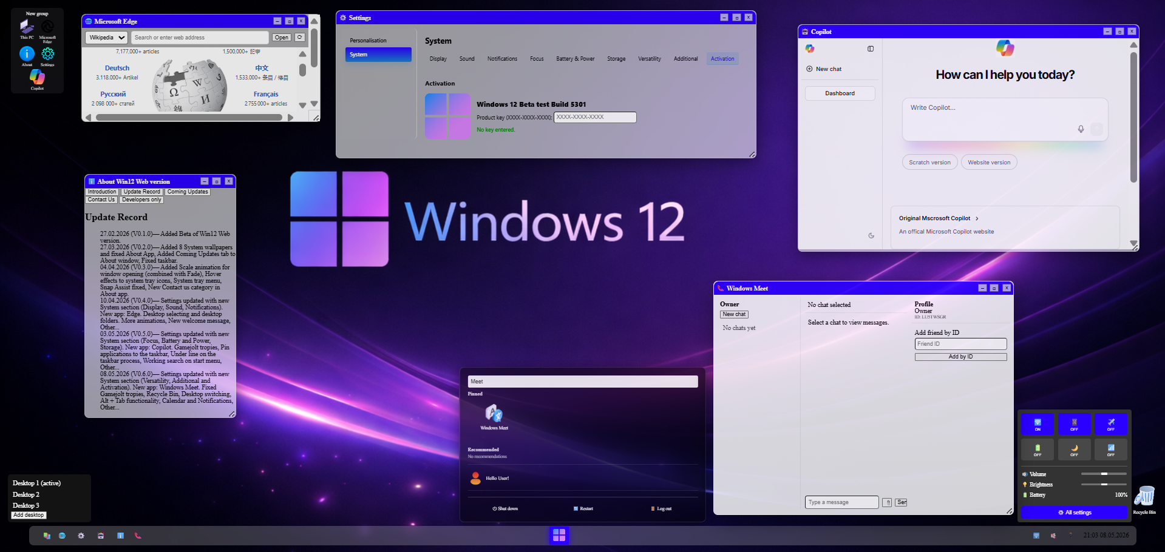Screen dimensions: 1165x552
Task: Click the Open button in Edge
Action: point(282,37)
